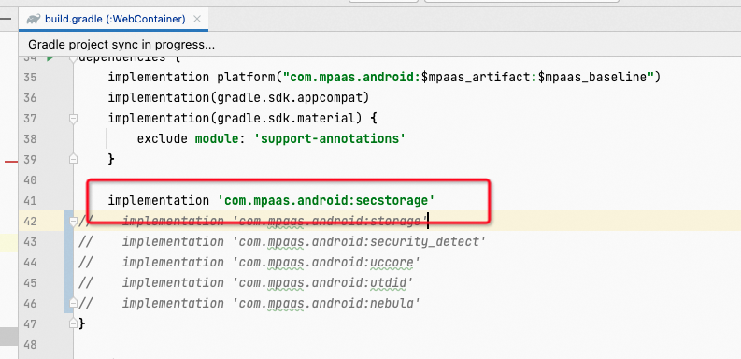741x359 pixels.
Task: Click line number 35 in gutter
Action: pyautogui.click(x=30, y=77)
